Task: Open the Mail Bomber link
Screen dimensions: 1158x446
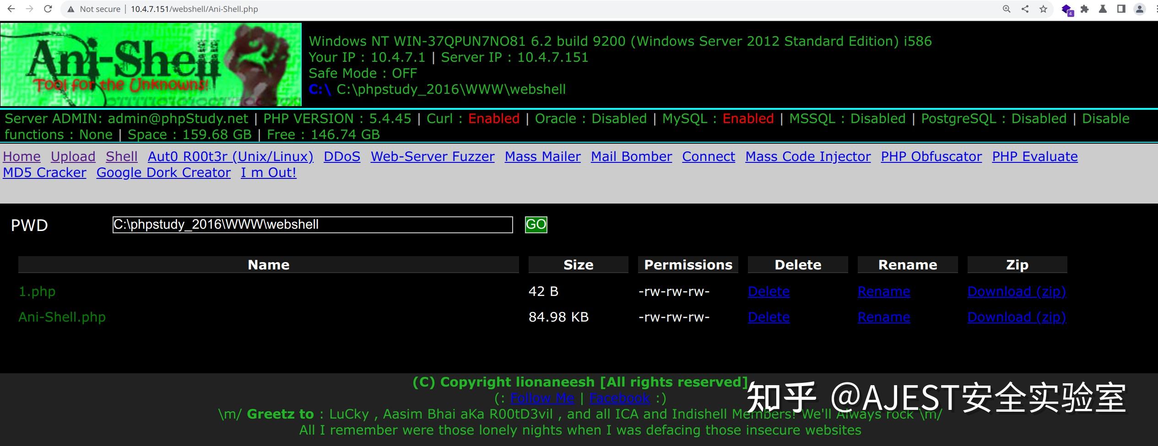Action: tap(632, 156)
